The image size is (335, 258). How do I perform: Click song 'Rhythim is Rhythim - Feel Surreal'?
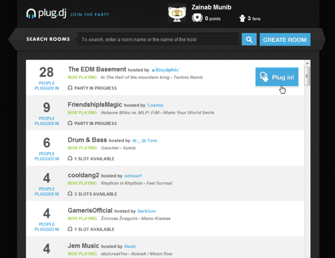coord(137,183)
